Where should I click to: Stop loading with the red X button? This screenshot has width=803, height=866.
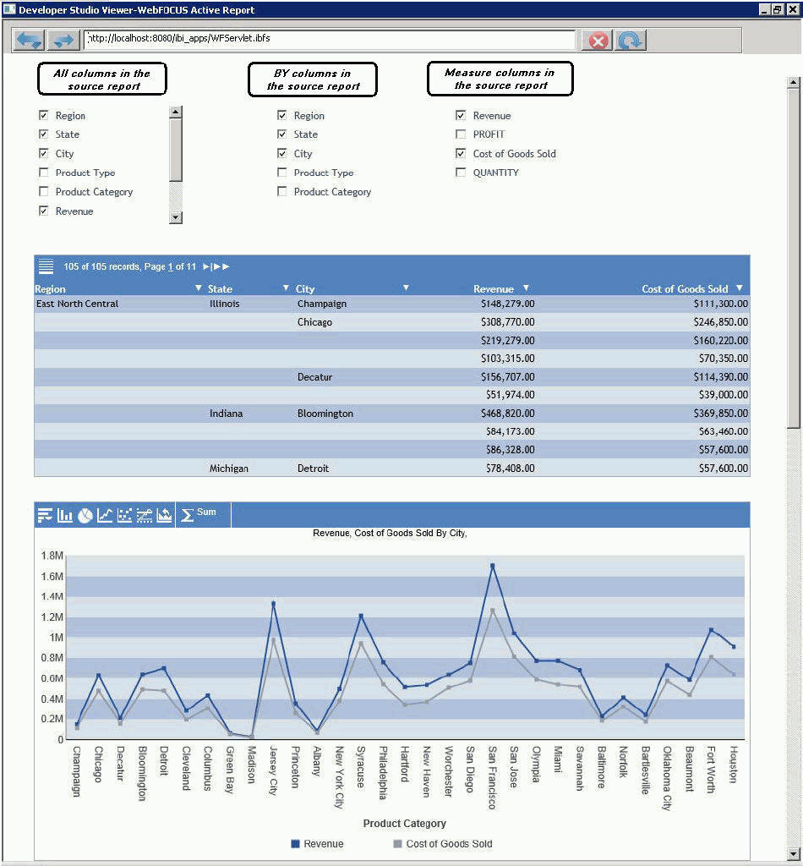point(598,41)
